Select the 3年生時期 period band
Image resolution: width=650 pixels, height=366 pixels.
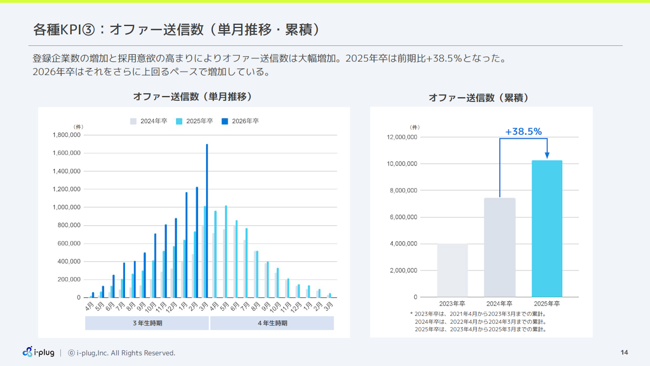(x=147, y=323)
